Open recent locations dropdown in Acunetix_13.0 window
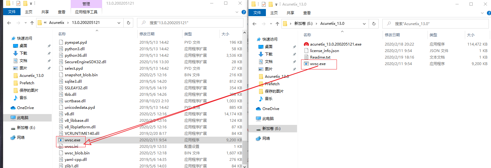Screen dimensions: 491x168 (x=271, y=24)
